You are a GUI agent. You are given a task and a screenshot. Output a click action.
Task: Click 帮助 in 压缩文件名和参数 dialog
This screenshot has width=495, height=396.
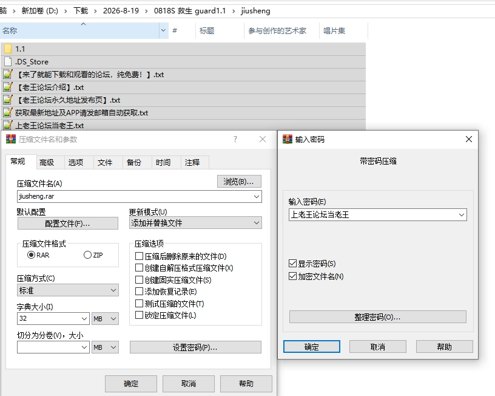246,384
